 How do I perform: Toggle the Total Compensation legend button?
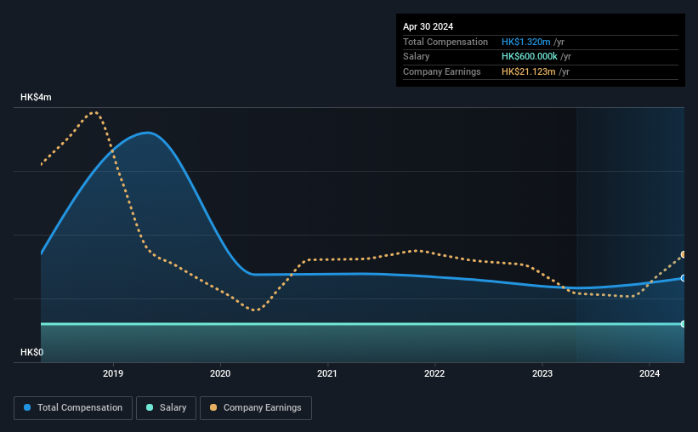point(73,408)
